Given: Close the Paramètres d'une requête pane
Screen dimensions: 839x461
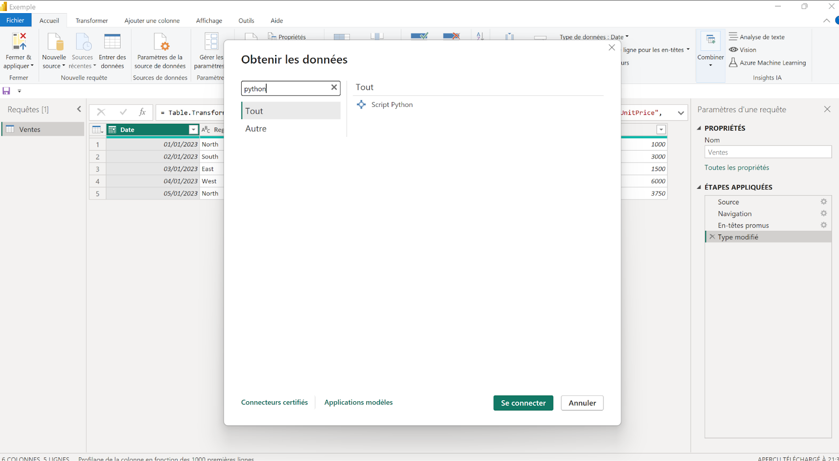Looking at the screenshot, I should [827, 109].
